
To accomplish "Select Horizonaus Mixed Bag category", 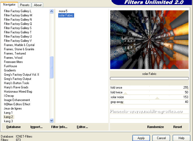I will pyautogui.click(x=18, y=92).
